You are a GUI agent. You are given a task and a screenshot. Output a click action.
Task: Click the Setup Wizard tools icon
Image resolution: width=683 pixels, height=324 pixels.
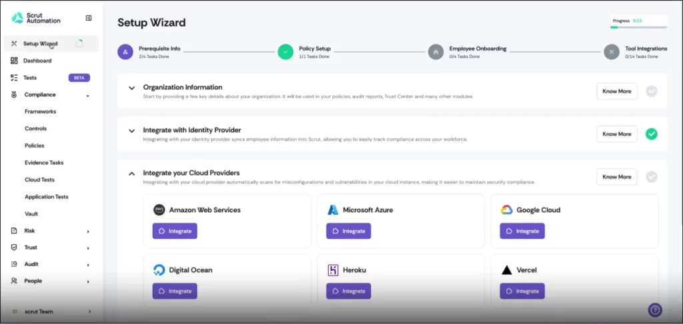coord(14,43)
